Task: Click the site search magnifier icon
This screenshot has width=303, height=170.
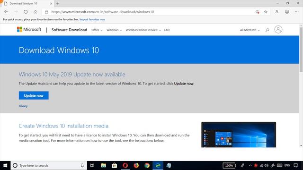Action: [x=267, y=30]
